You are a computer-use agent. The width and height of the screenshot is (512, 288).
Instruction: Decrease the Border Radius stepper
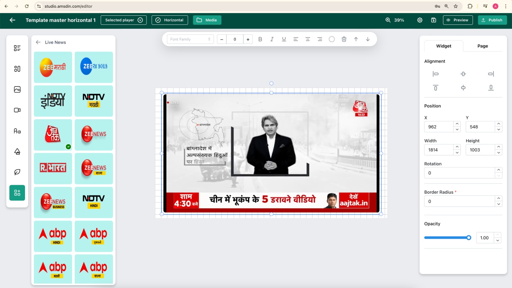coord(499,204)
